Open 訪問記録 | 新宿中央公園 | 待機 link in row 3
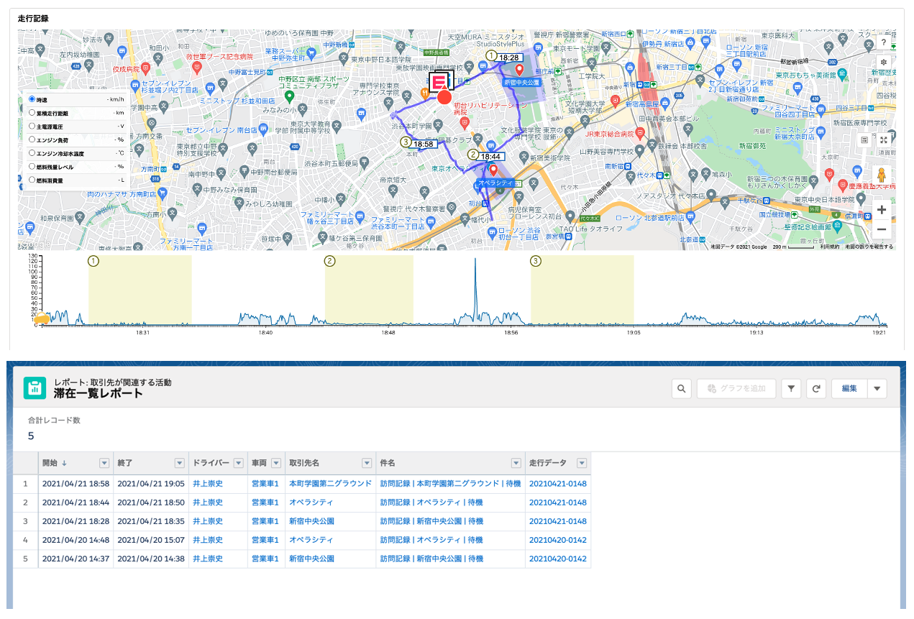The width and height of the screenshot is (914, 619). click(431, 521)
